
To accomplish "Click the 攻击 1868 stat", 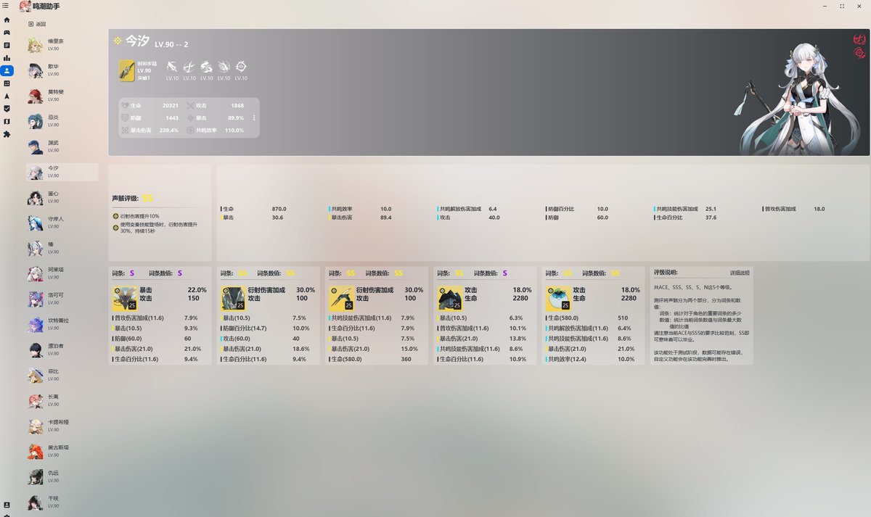I will 216,105.
